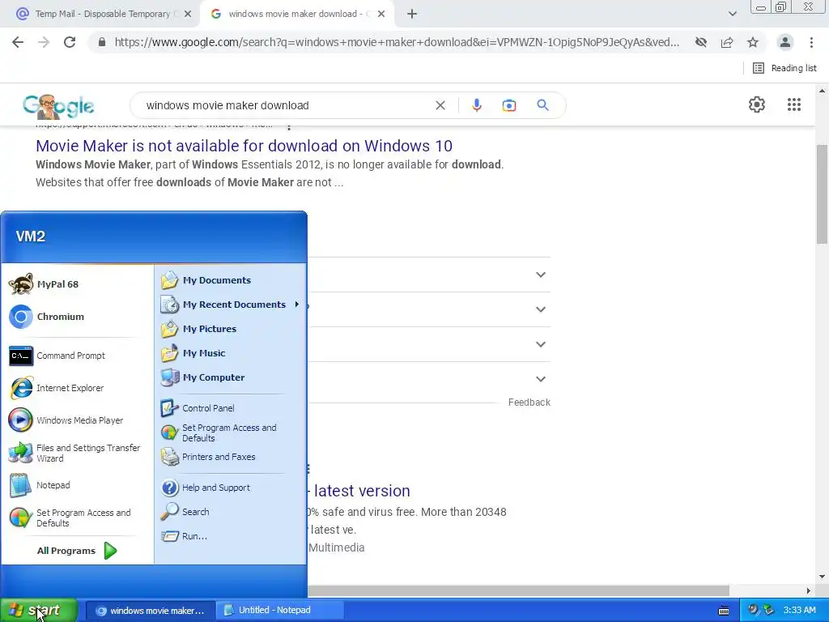The width and height of the screenshot is (829, 622).
Task: Click the scroll down arrow of the page
Action: [x=822, y=577]
